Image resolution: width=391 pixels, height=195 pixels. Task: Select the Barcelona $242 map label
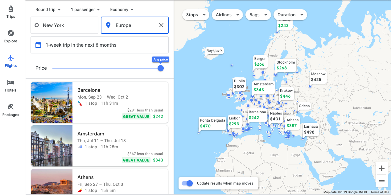(257, 115)
